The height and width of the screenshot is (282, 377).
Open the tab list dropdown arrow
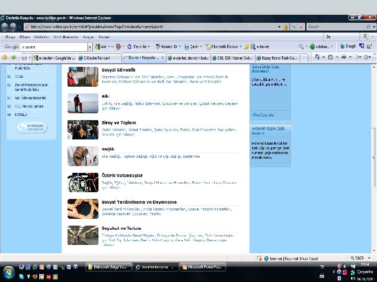coord(30,58)
